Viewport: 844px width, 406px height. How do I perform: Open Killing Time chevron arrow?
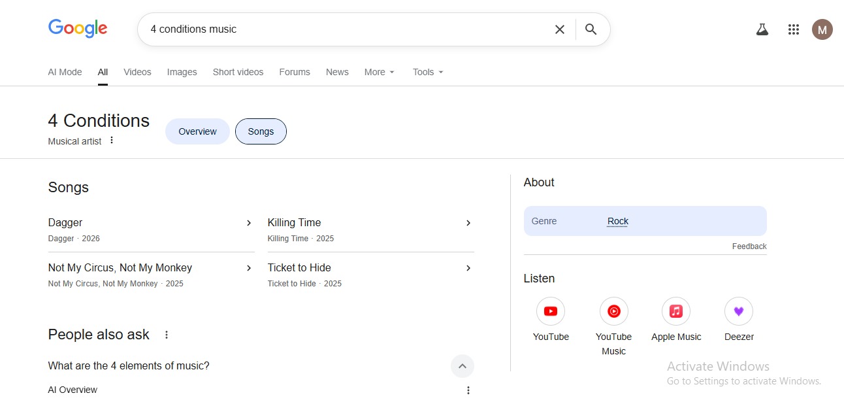(468, 223)
